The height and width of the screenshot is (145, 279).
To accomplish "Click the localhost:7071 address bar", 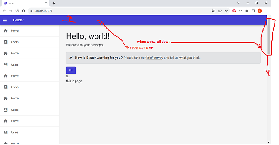I will 119,11.
